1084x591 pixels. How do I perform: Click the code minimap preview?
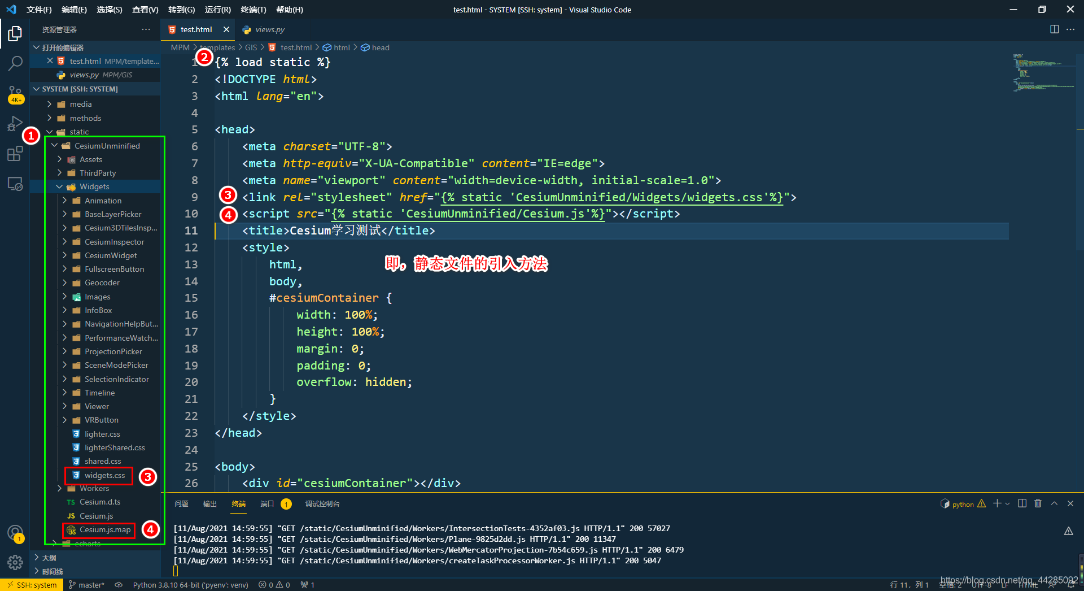(1043, 73)
